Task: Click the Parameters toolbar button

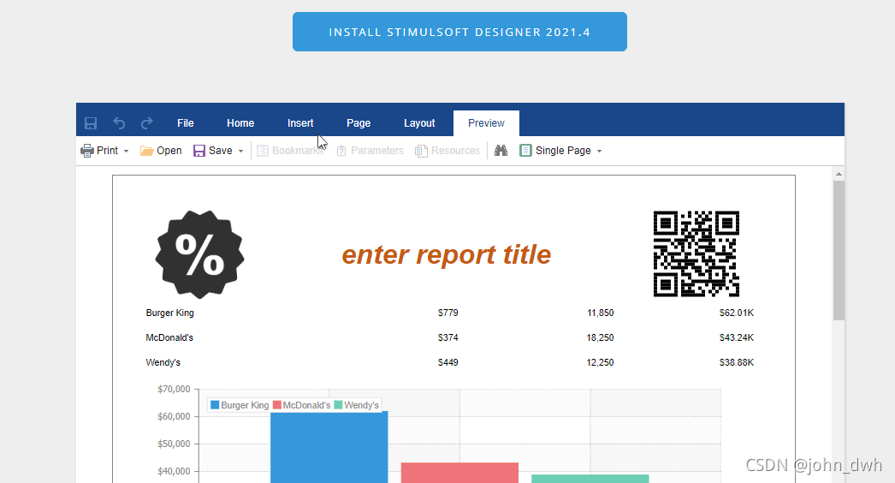Action: (370, 151)
